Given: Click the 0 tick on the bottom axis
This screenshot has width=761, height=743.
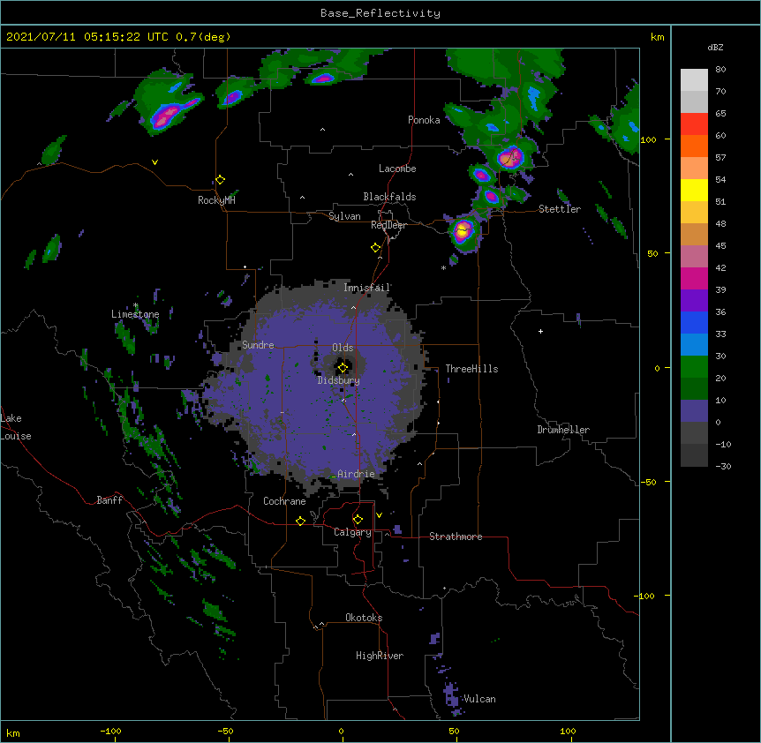Looking at the screenshot, I should point(341,731).
